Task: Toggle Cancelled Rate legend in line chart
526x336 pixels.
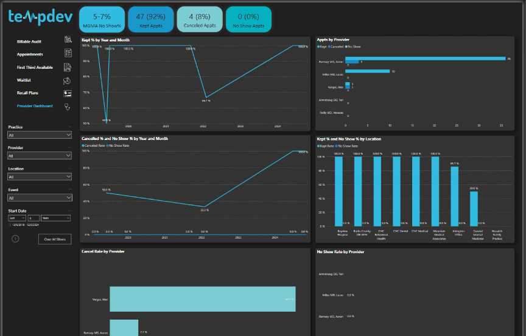Action: click(x=94, y=146)
